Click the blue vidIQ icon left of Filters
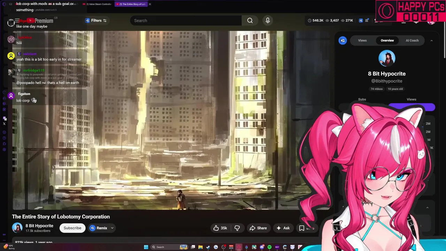The height and width of the screenshot is (251, 446). 87,21
